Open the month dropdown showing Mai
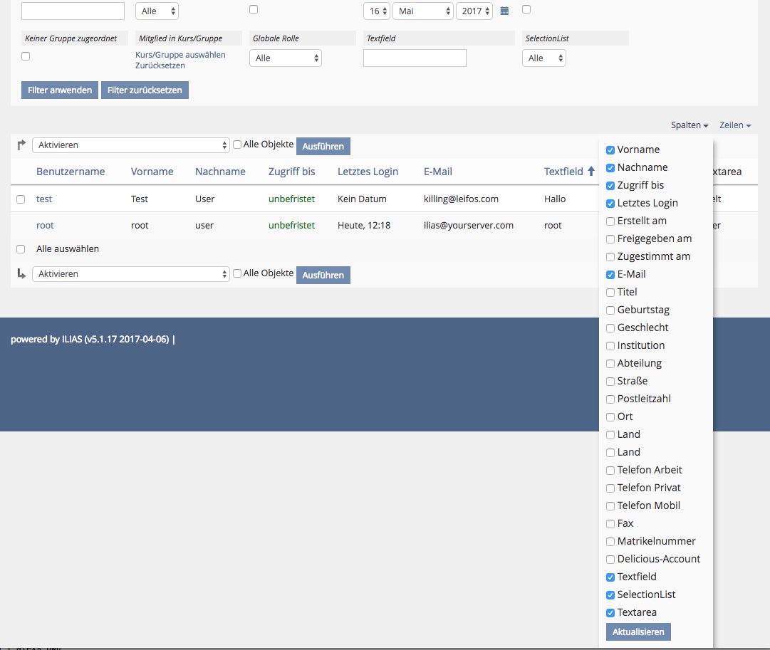 coord(422,11)
